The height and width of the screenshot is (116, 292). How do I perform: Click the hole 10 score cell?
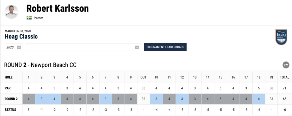pyautogui.click(x=156, y=99)
